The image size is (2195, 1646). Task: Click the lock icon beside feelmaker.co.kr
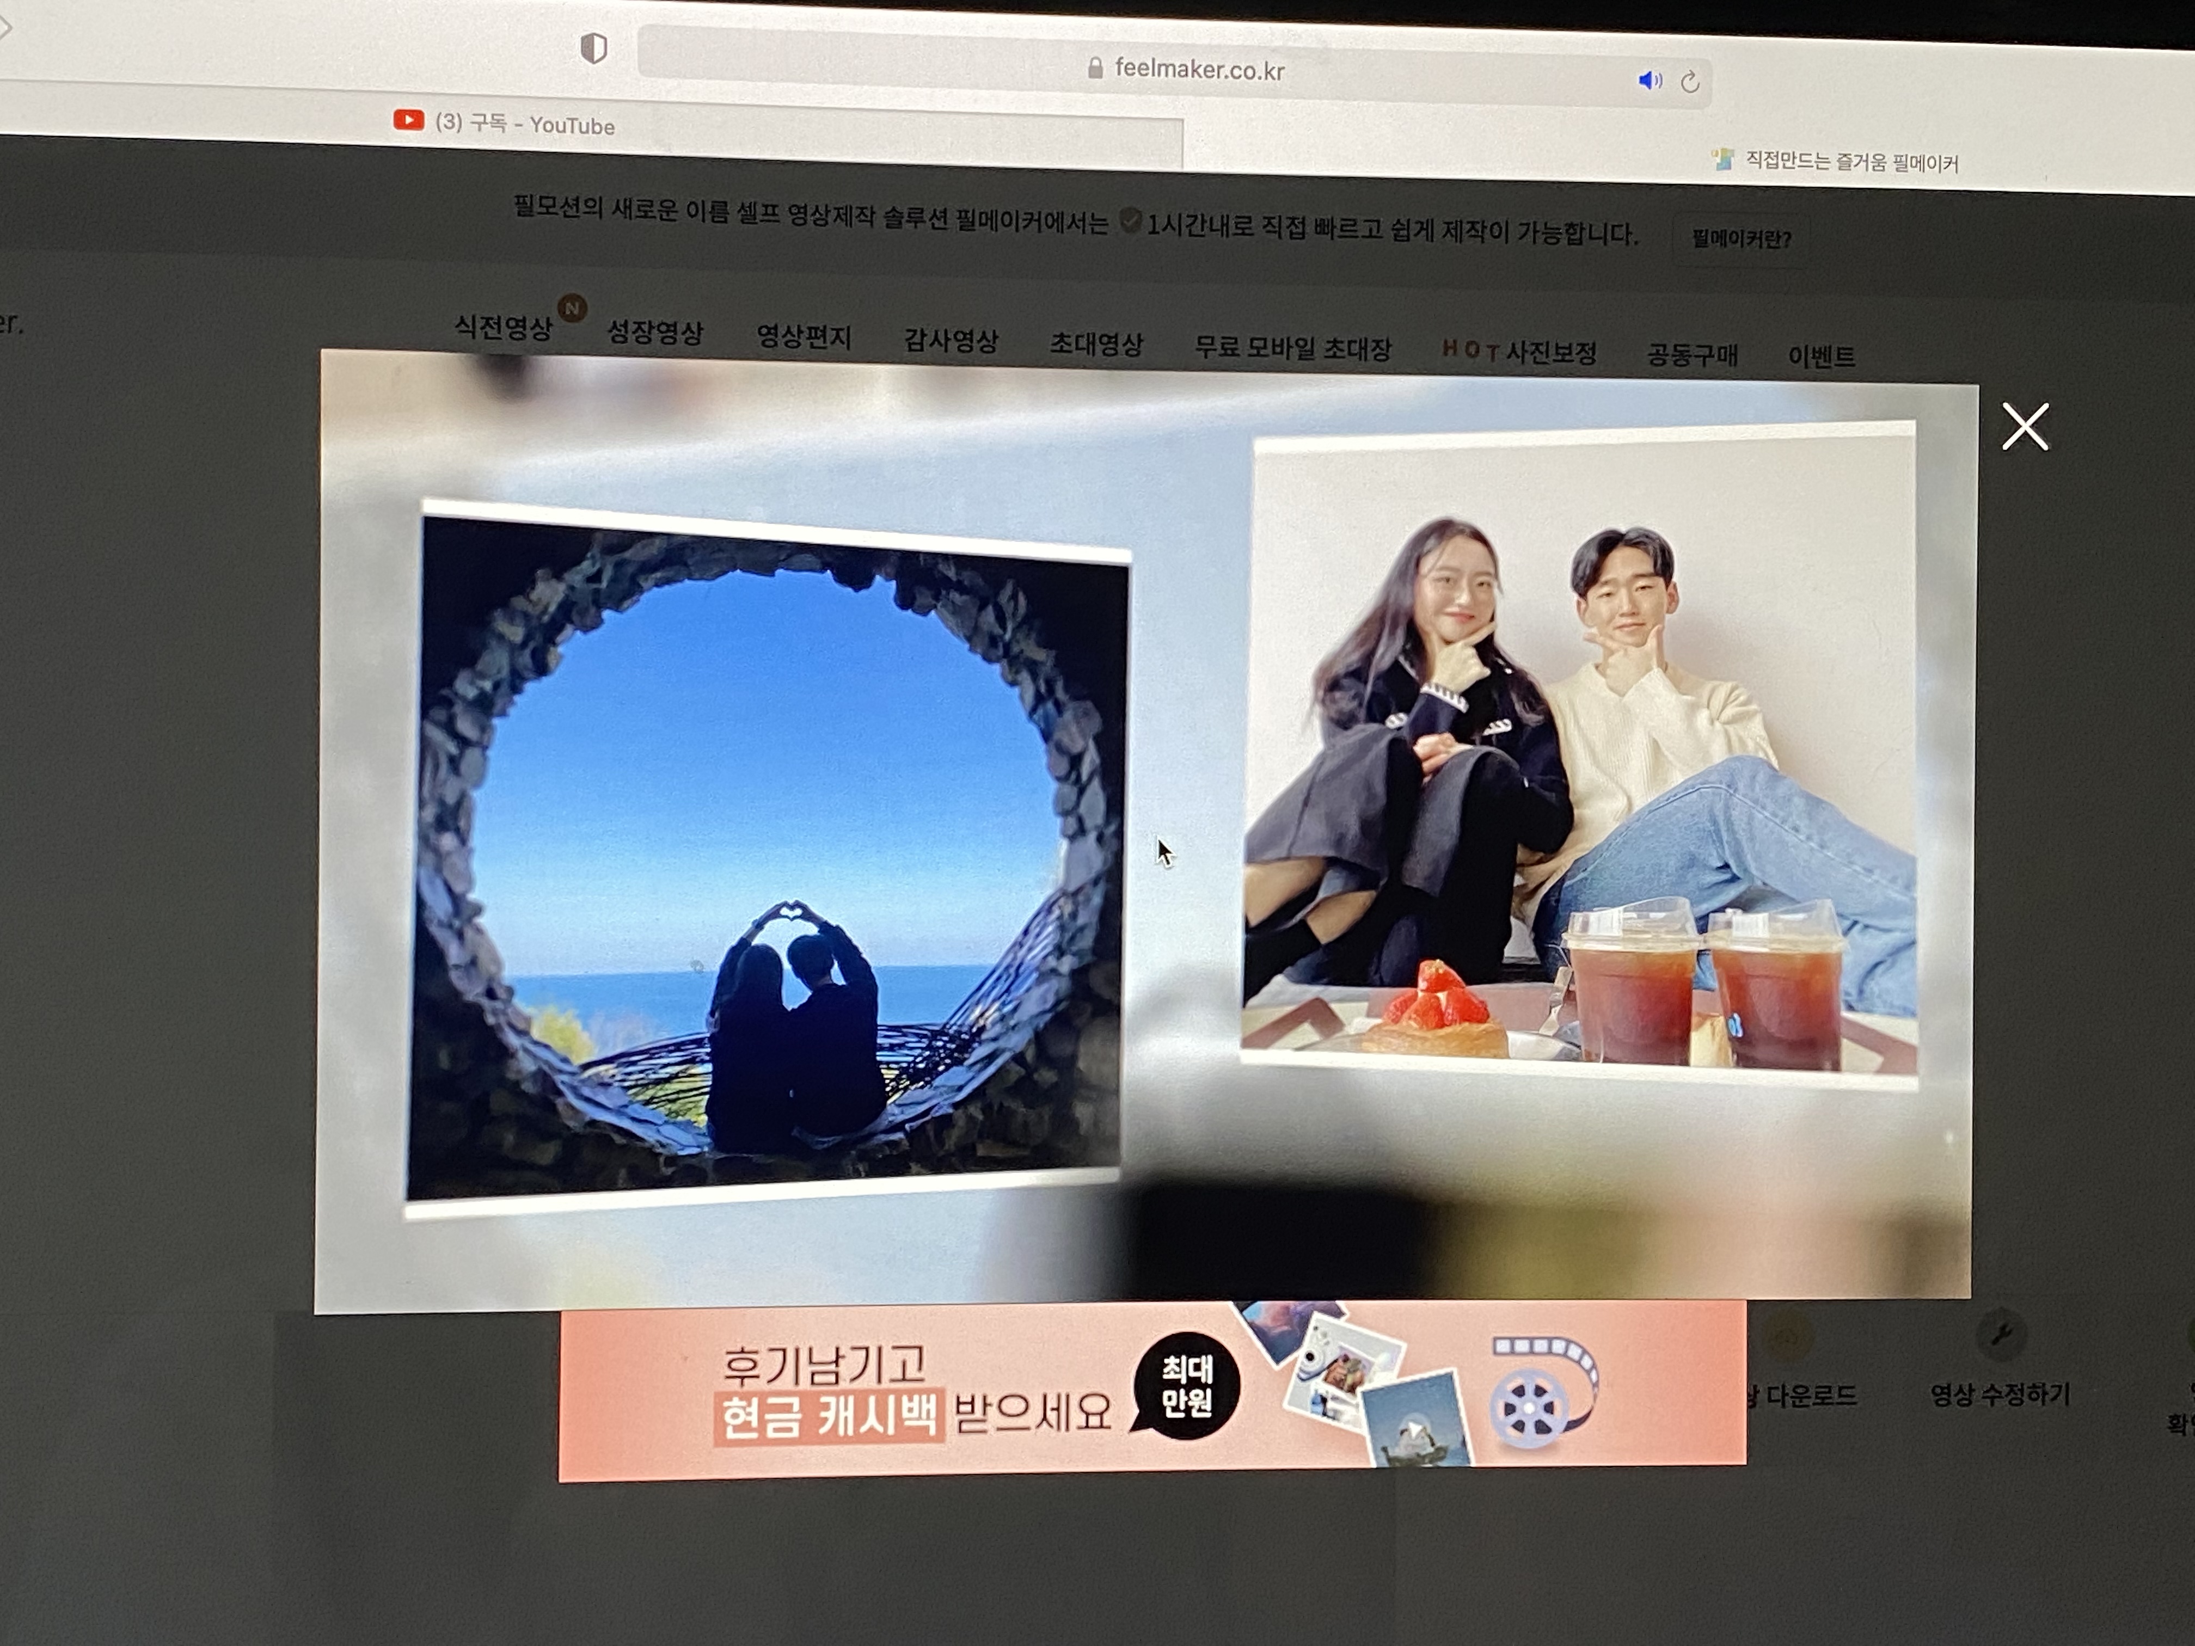[x=1095, y=67]
